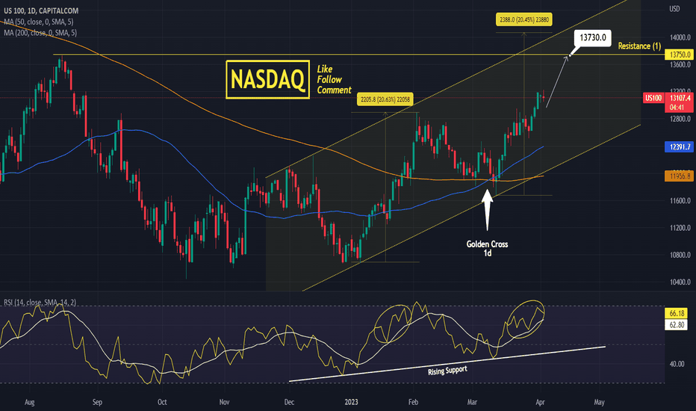Select the 2205.8 (20.63%) 22058 measurement label
This screenshot has height=411, width=696.
[x=385, y=99]
